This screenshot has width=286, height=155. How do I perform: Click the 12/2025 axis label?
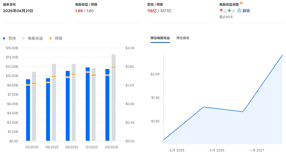pos(91,147)
